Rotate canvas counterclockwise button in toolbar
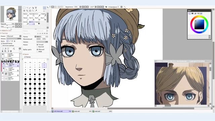The height and width of the screenshot is (121, 215). coord(98,7)
